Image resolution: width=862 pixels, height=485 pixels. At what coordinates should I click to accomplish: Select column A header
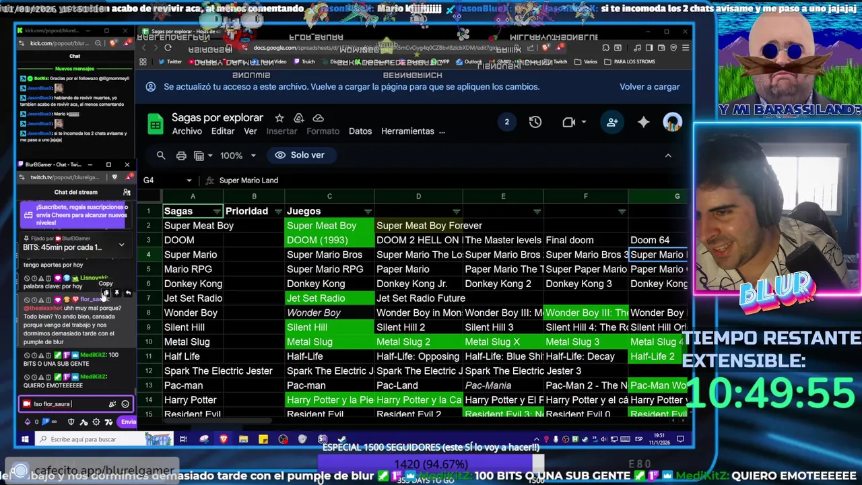coord(193,196)
